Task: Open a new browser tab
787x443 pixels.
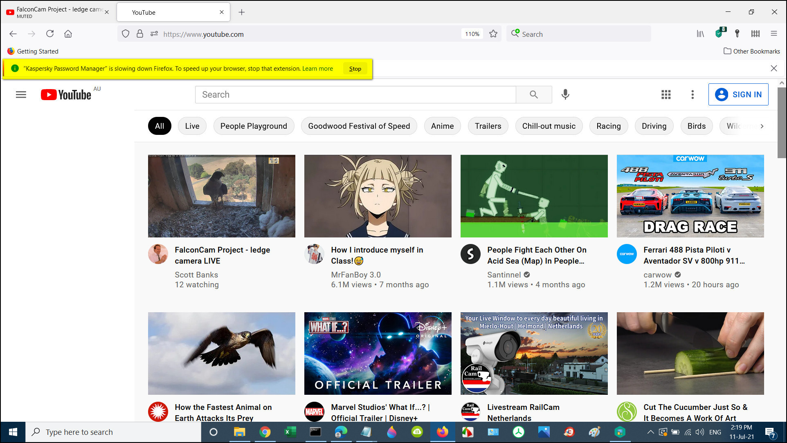Action: (242, 12)
